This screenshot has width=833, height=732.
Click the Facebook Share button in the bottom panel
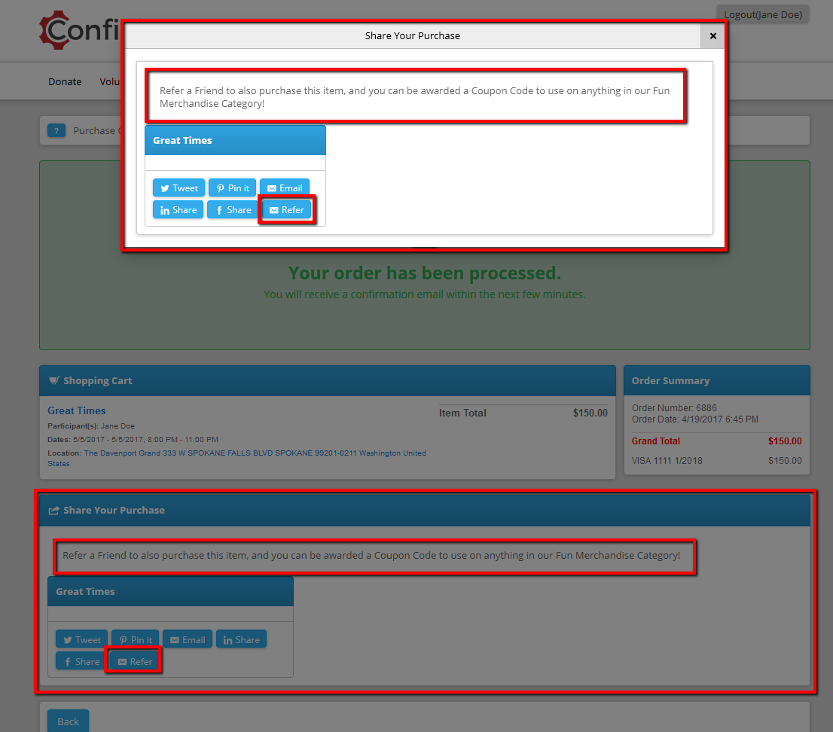81,661
